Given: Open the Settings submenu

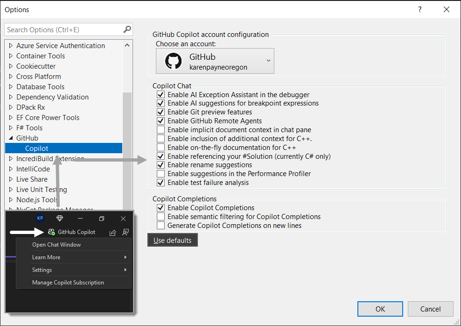Looking at the screenshot, I should 74,270.
